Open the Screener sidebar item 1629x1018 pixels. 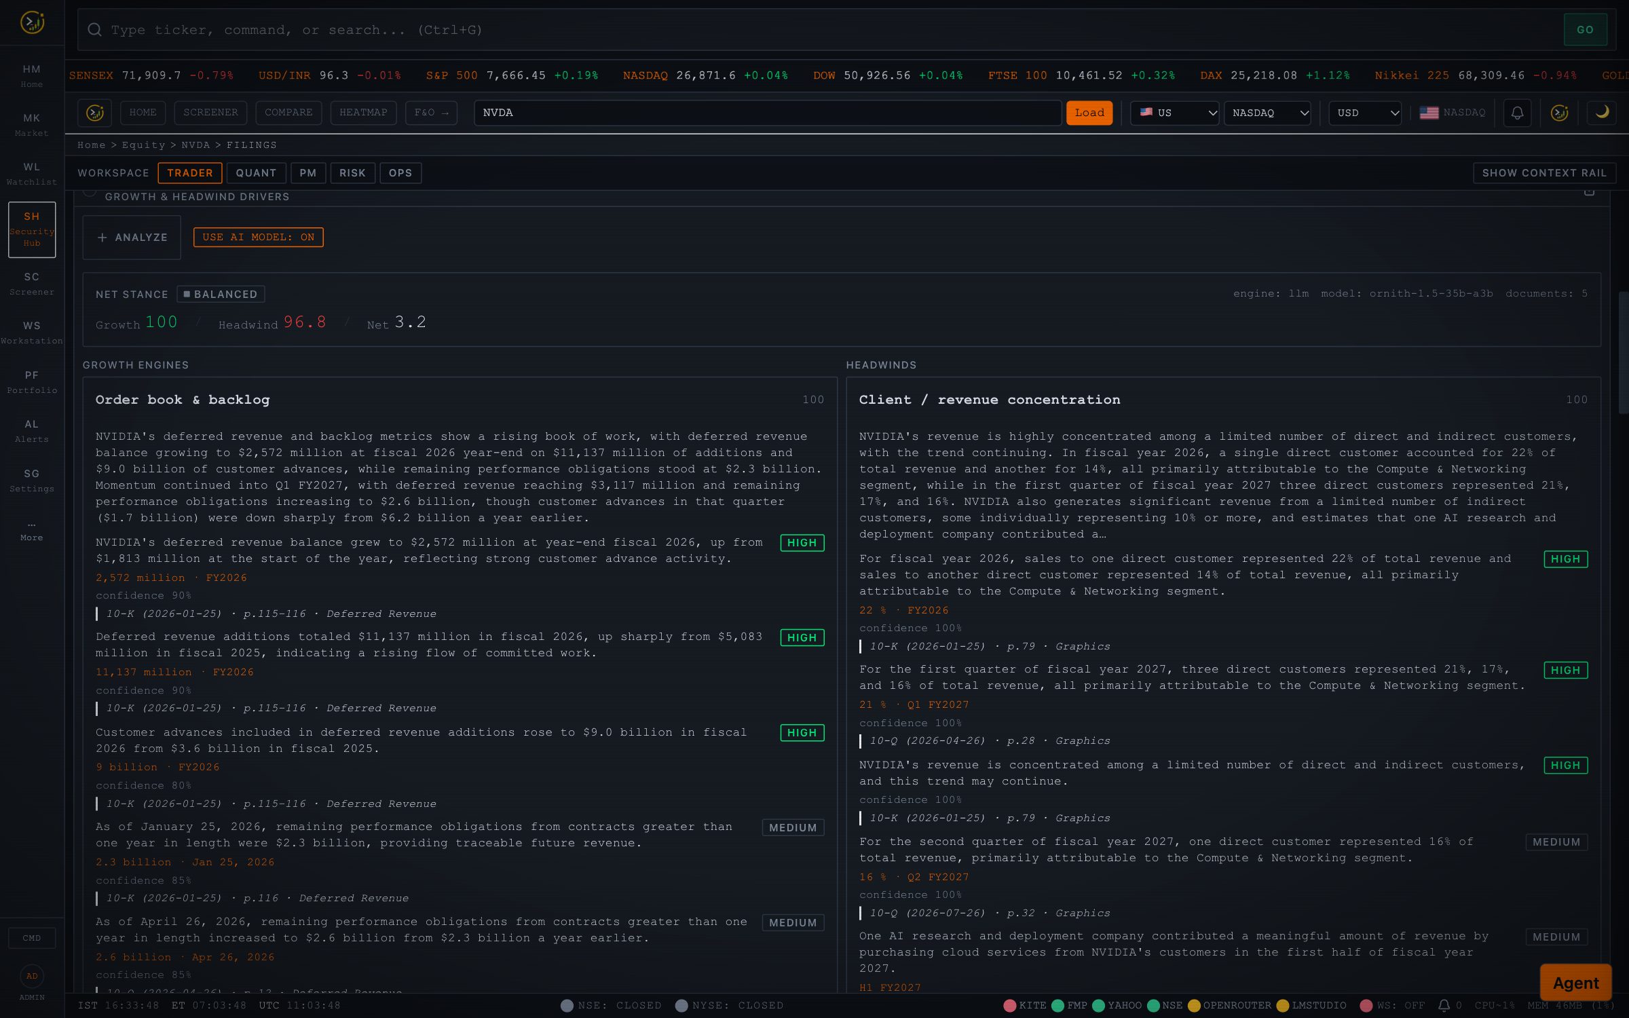32,284
